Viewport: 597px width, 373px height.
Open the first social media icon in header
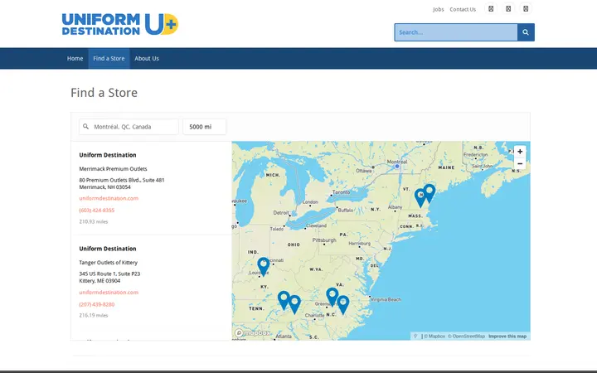[x=491, y=9]
